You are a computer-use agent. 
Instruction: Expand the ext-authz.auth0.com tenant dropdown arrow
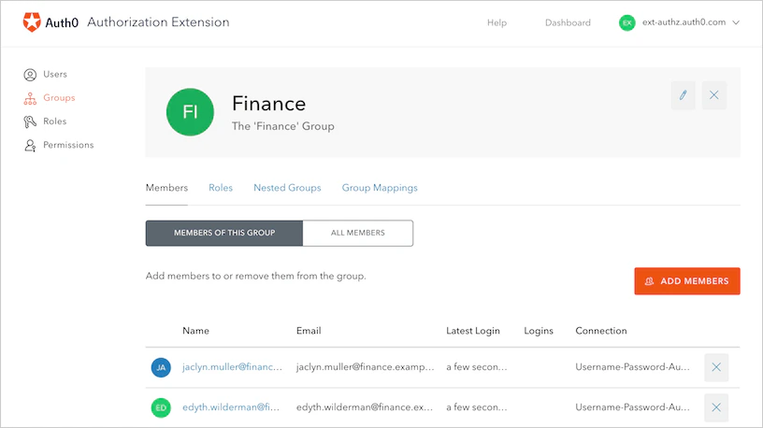point(736,22)
